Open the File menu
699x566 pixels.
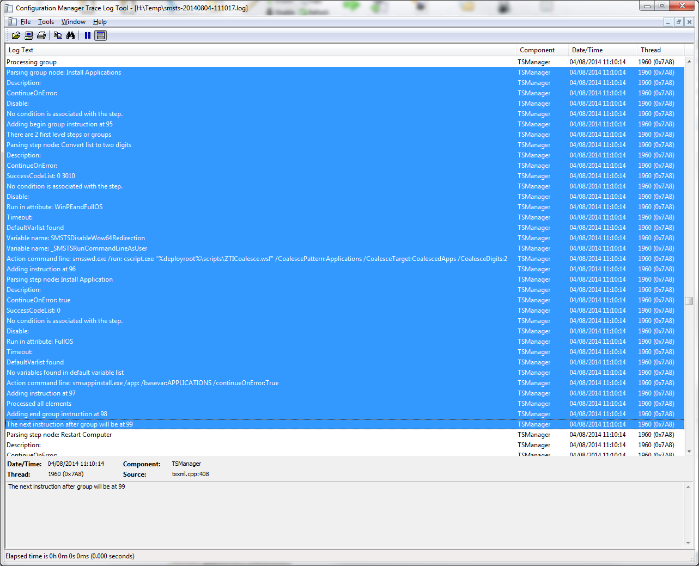coord(25,22)
